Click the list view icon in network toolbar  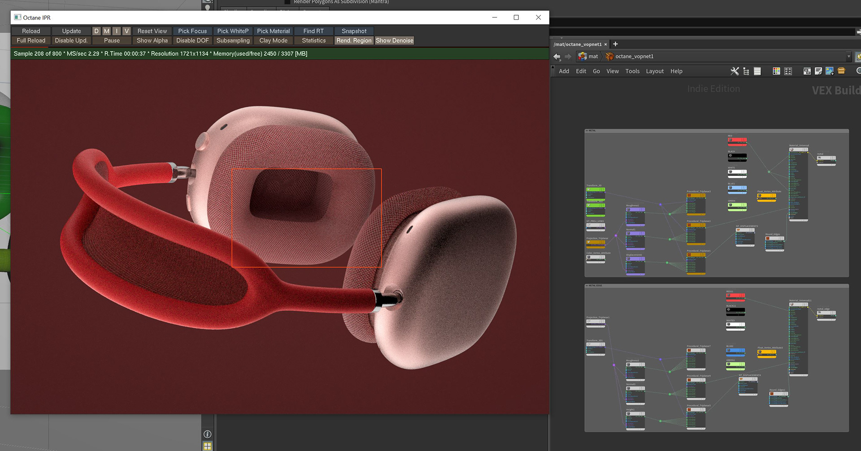coord(757,71)
